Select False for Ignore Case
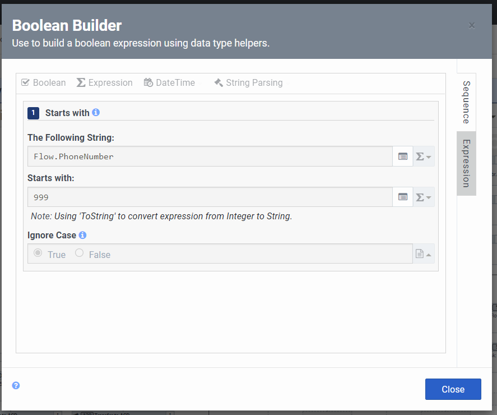This screenshot has height=415, width=497. coord(80,253)
